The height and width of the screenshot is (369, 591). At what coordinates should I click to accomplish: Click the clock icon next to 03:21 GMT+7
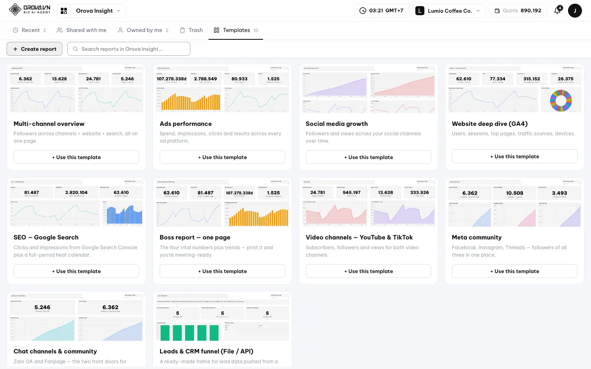(363, 11)
